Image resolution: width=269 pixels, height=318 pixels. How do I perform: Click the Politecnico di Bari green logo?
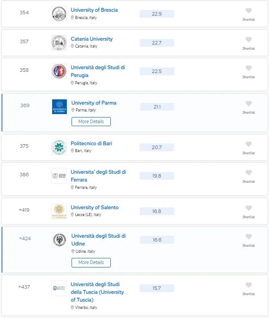(x=59, y=147)
